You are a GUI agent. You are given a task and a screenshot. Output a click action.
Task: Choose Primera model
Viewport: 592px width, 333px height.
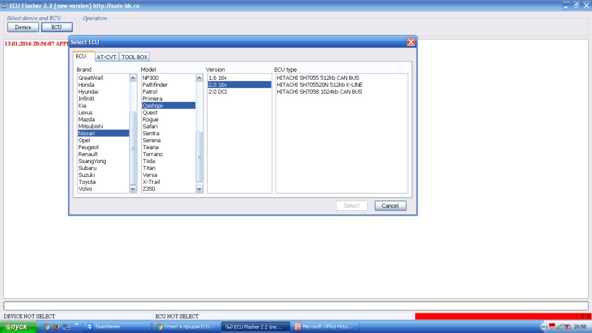(168, 98)
